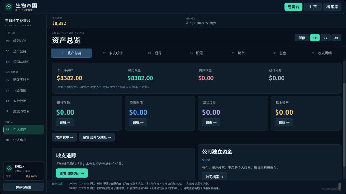
Task: Select 经营总览 in the sidebar
Action: click(x=23, y=41)
